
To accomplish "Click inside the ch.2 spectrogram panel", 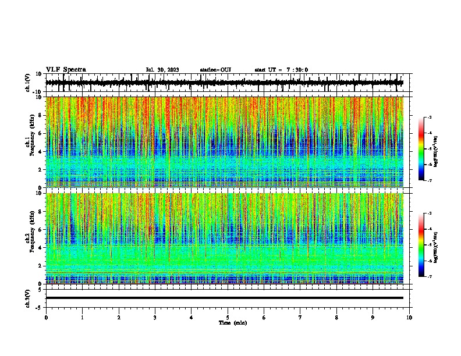I will (x=225, y=238).
